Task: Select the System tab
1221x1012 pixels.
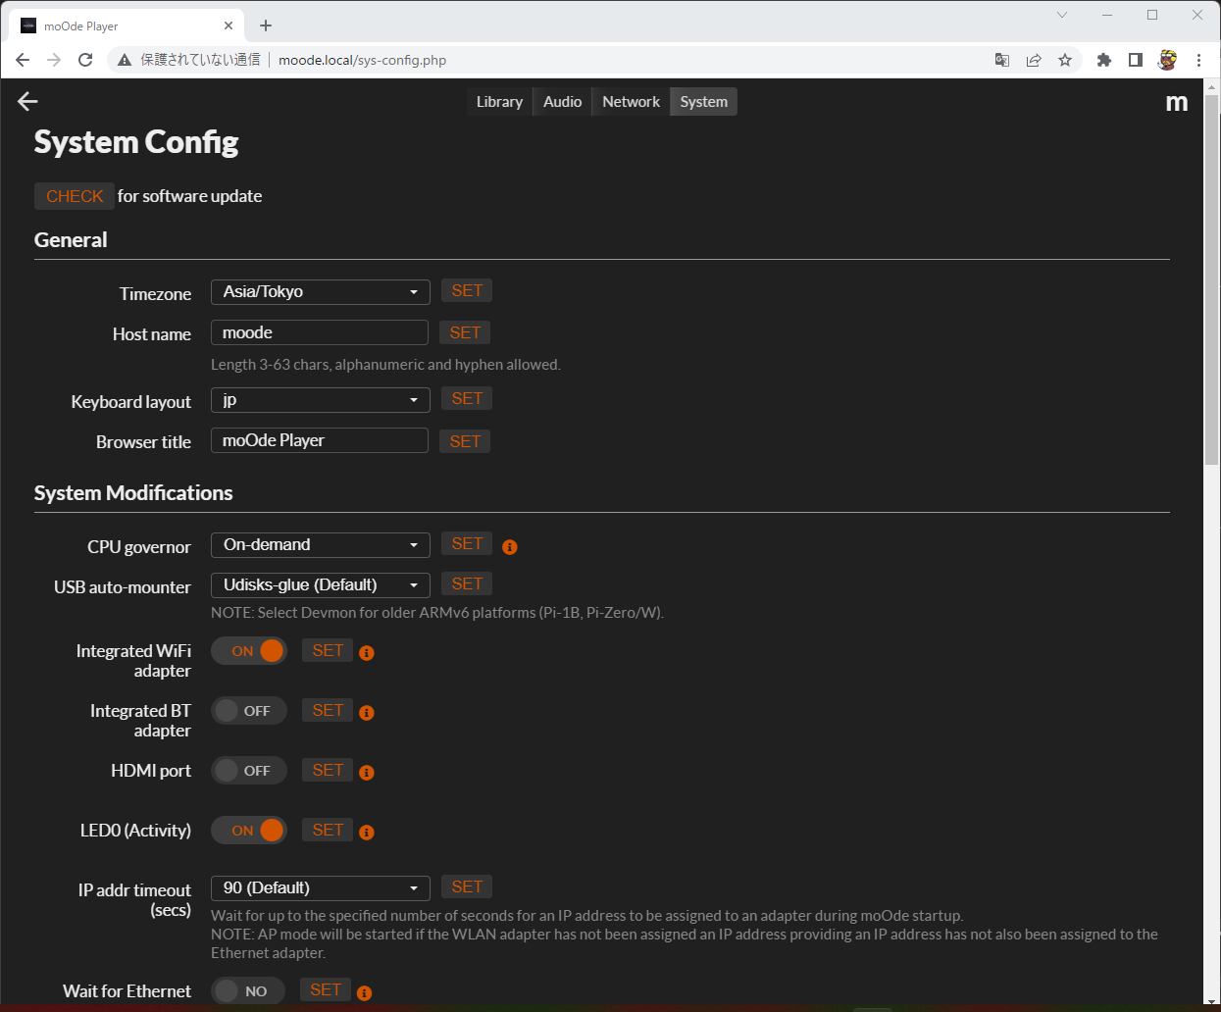Action: tap(704, 102)
